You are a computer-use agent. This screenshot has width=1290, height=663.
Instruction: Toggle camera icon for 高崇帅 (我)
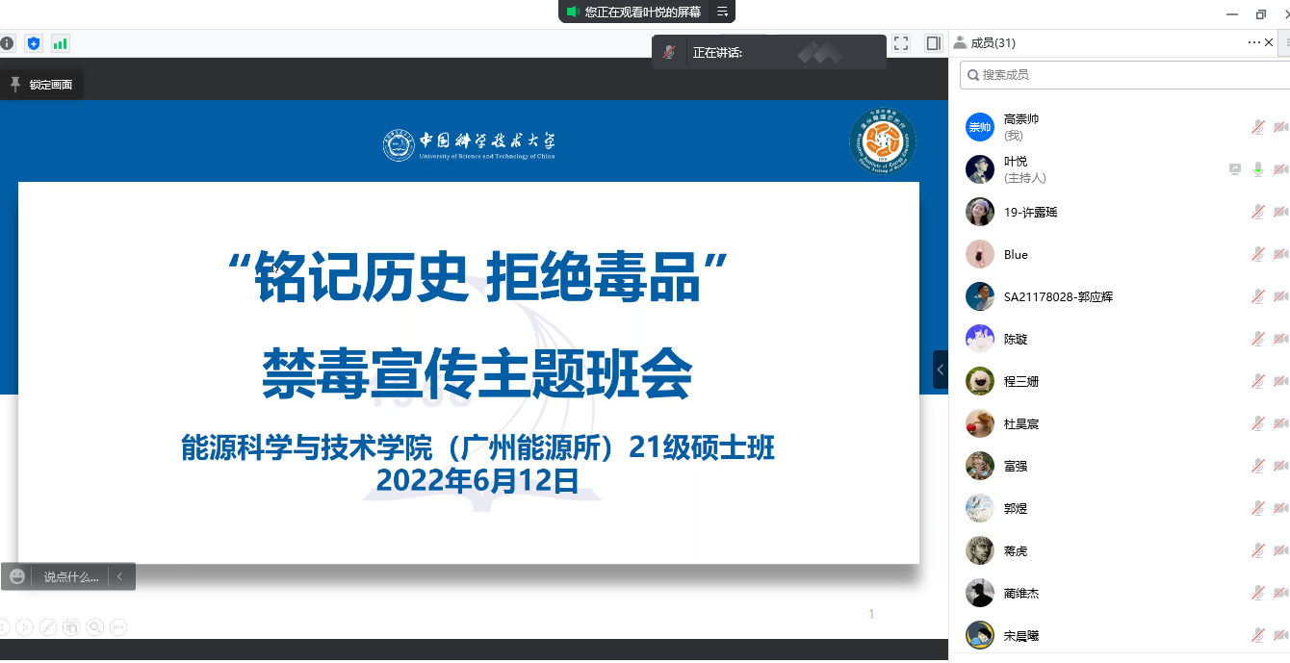(1280, 127)
